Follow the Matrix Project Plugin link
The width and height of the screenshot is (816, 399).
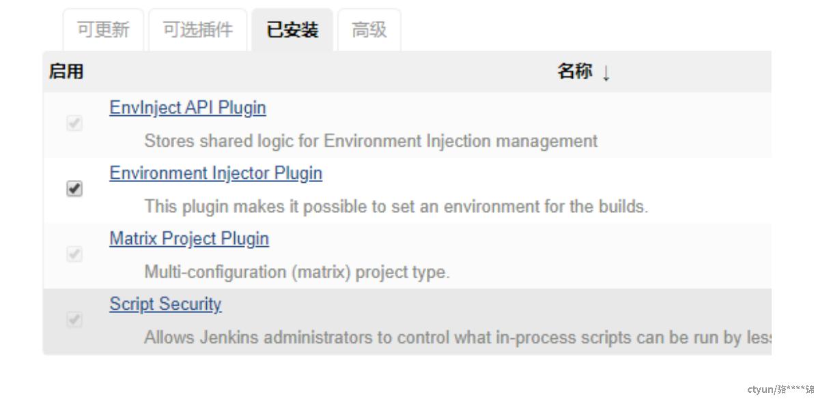pos(189,239)
